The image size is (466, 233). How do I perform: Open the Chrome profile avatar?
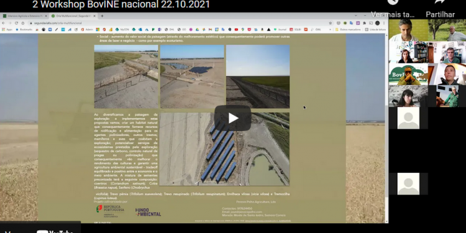377,23
